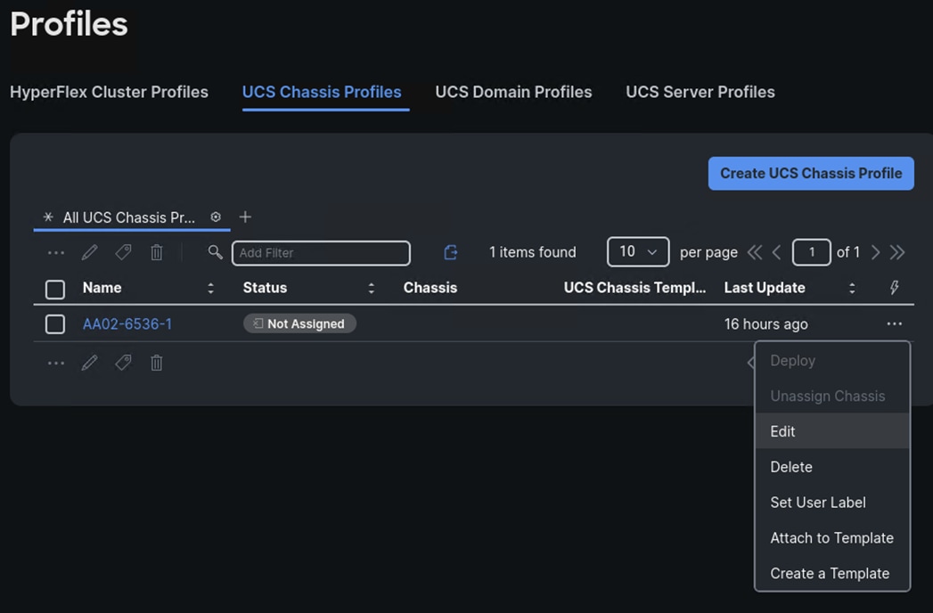Click the lightning bolt actions column icon

[x=894, y=288]
